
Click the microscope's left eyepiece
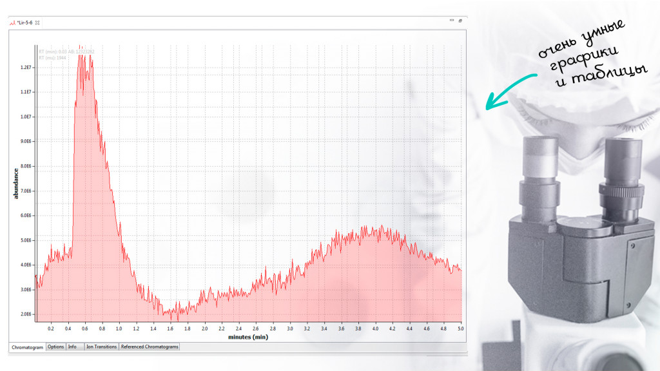coord(540,161)
